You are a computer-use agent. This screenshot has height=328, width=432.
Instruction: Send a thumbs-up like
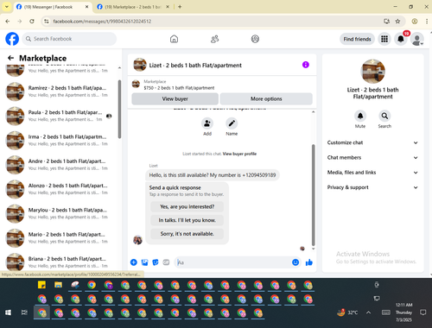(309, 262)
